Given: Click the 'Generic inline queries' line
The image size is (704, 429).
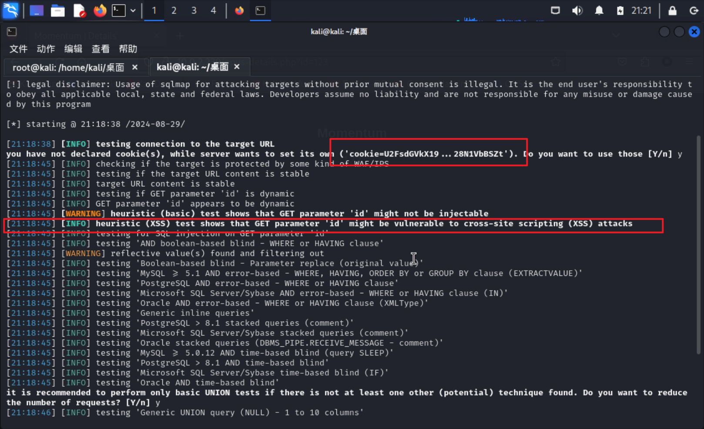Looking at the screenshot, I should 130,313.
